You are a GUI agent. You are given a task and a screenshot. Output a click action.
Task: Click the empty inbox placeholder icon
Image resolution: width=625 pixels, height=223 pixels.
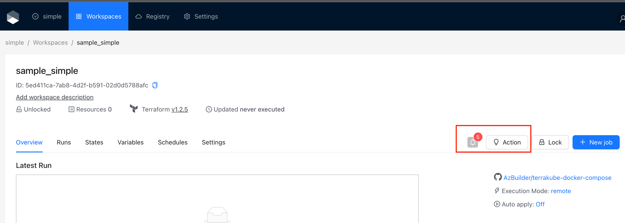[217, 215]
